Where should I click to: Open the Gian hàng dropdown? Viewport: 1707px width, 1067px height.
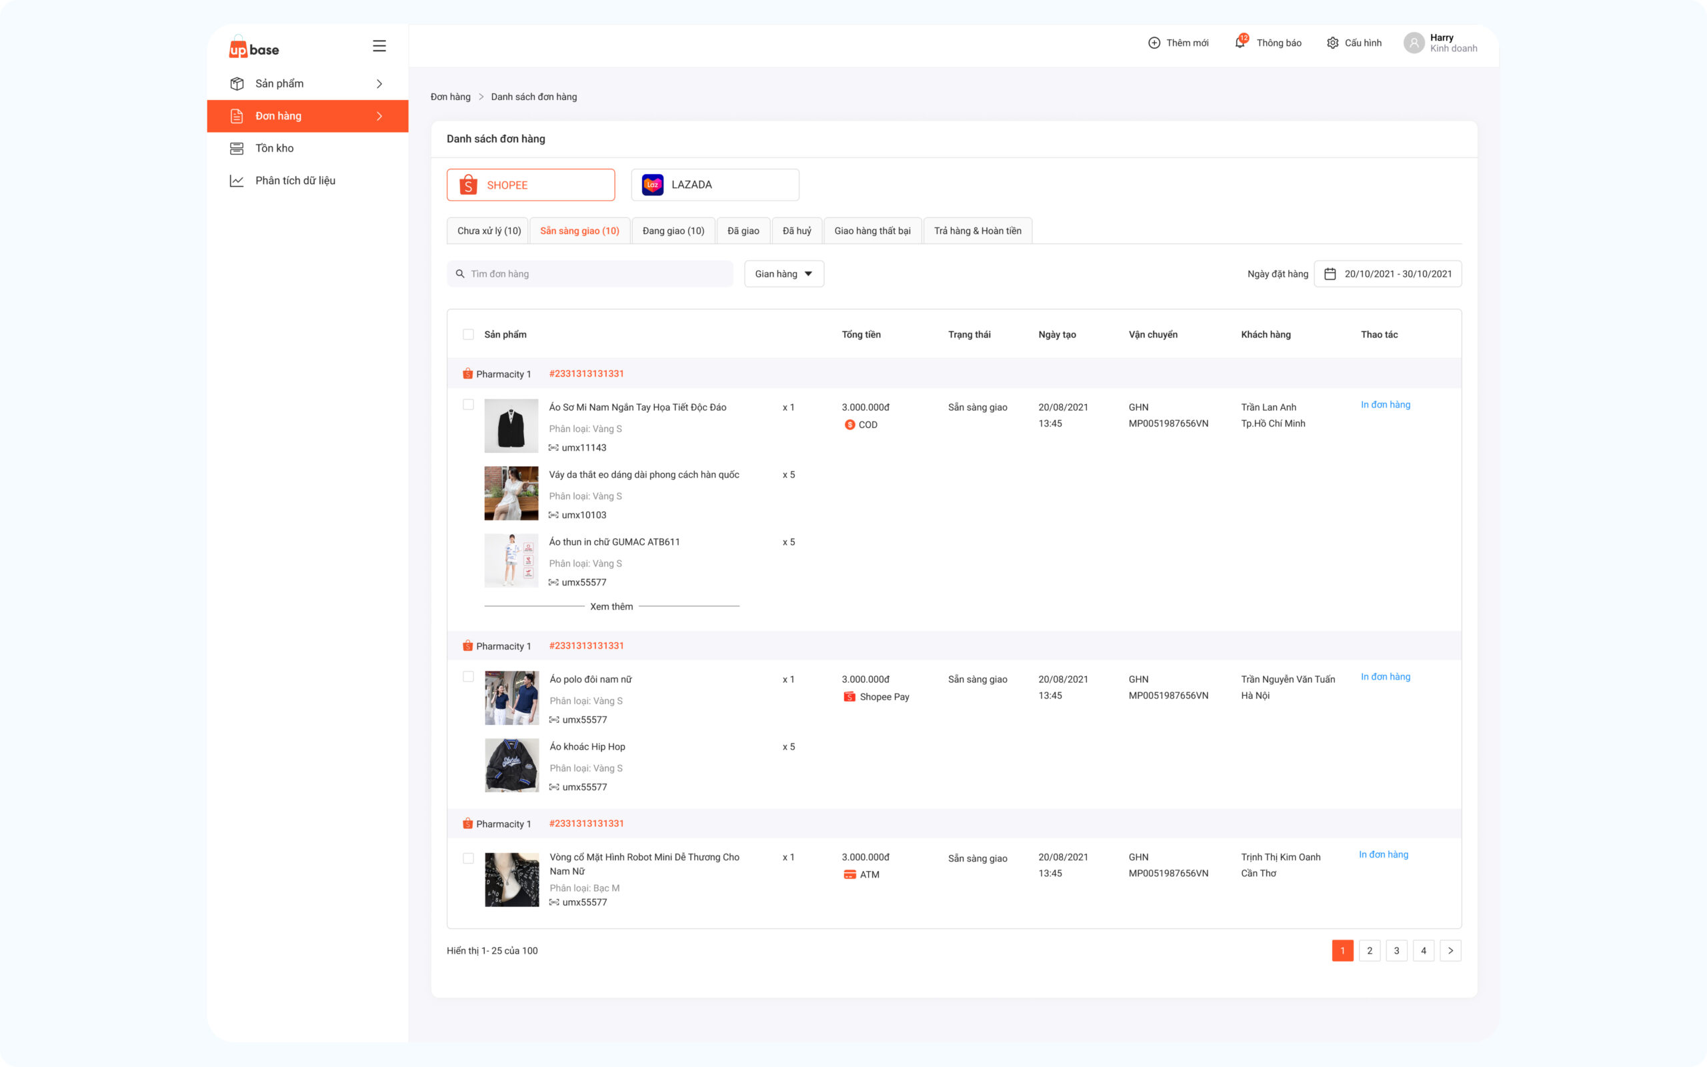coord(783,274)
